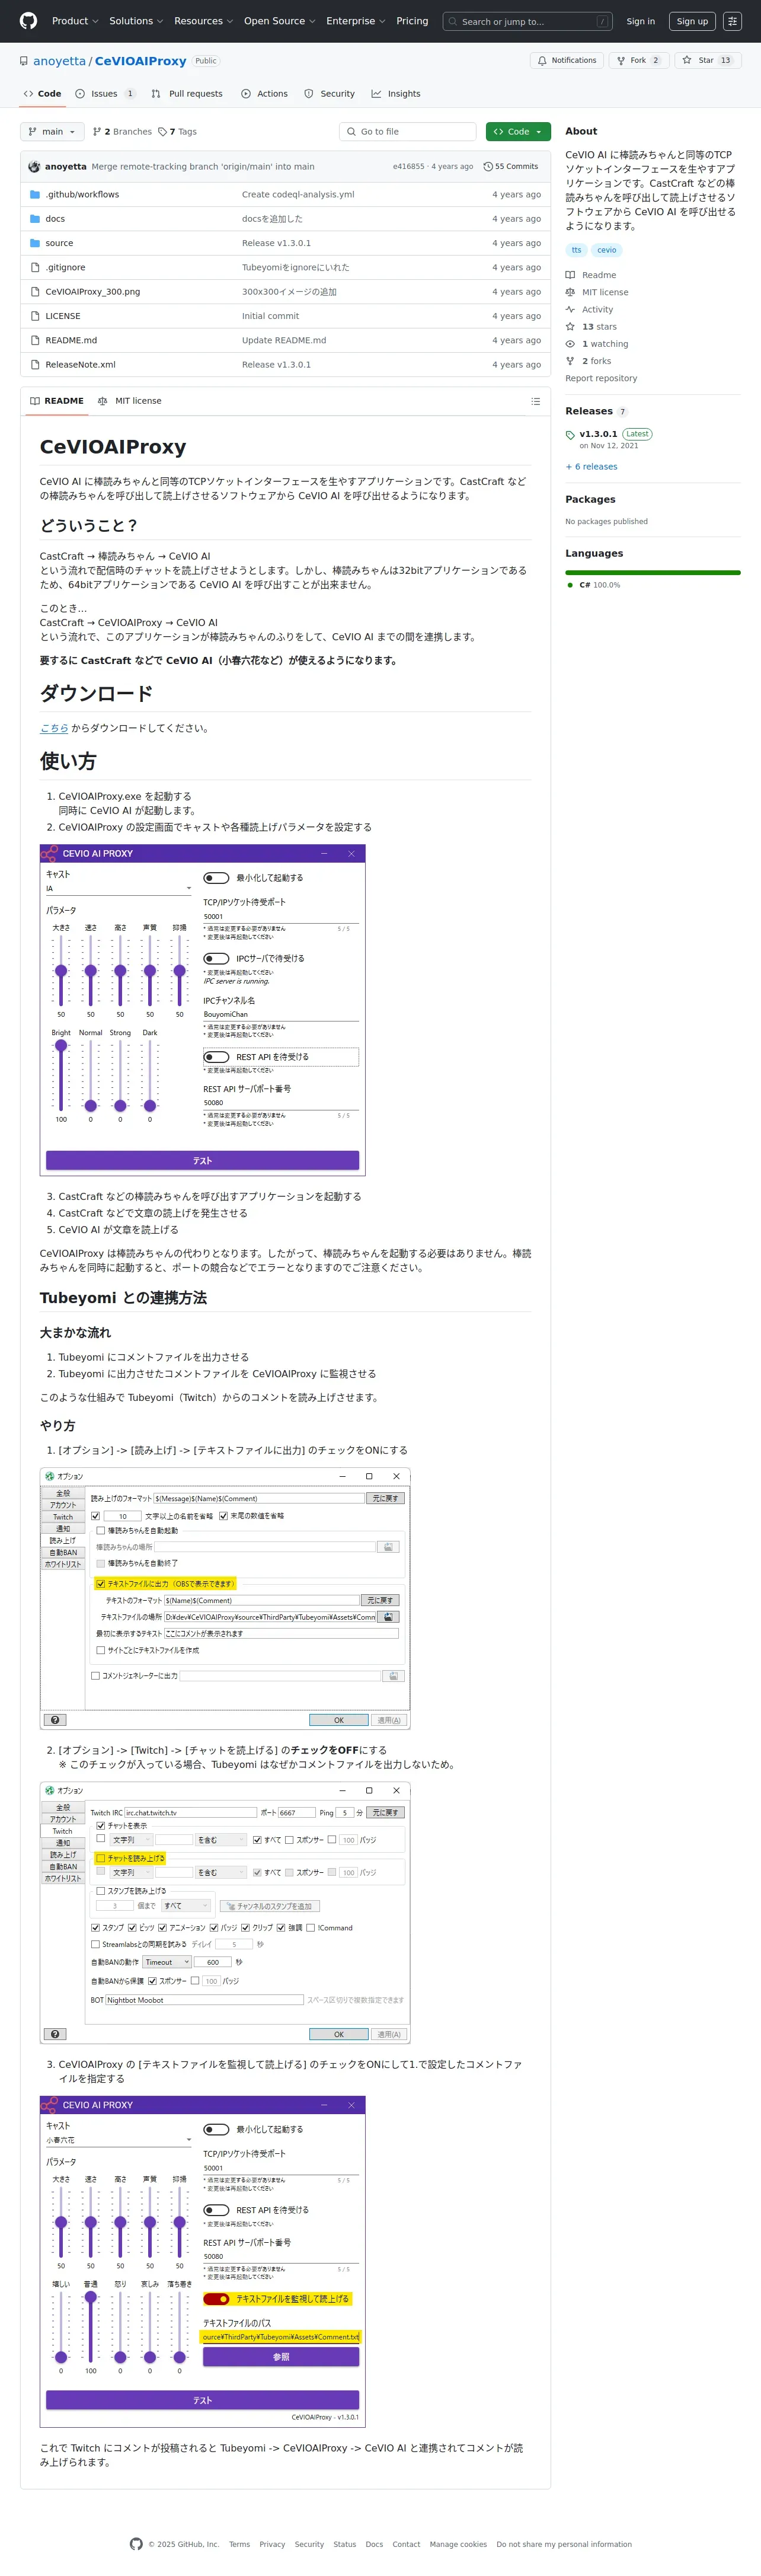Open the README.md file
The height and width of the screenshot is (2576, 761).
71,340
